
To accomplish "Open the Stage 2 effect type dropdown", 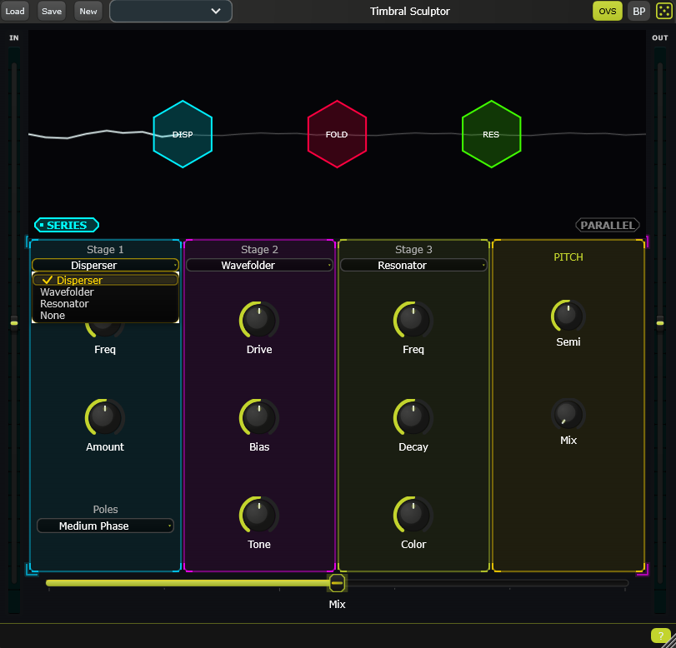I will click(258, 265).
